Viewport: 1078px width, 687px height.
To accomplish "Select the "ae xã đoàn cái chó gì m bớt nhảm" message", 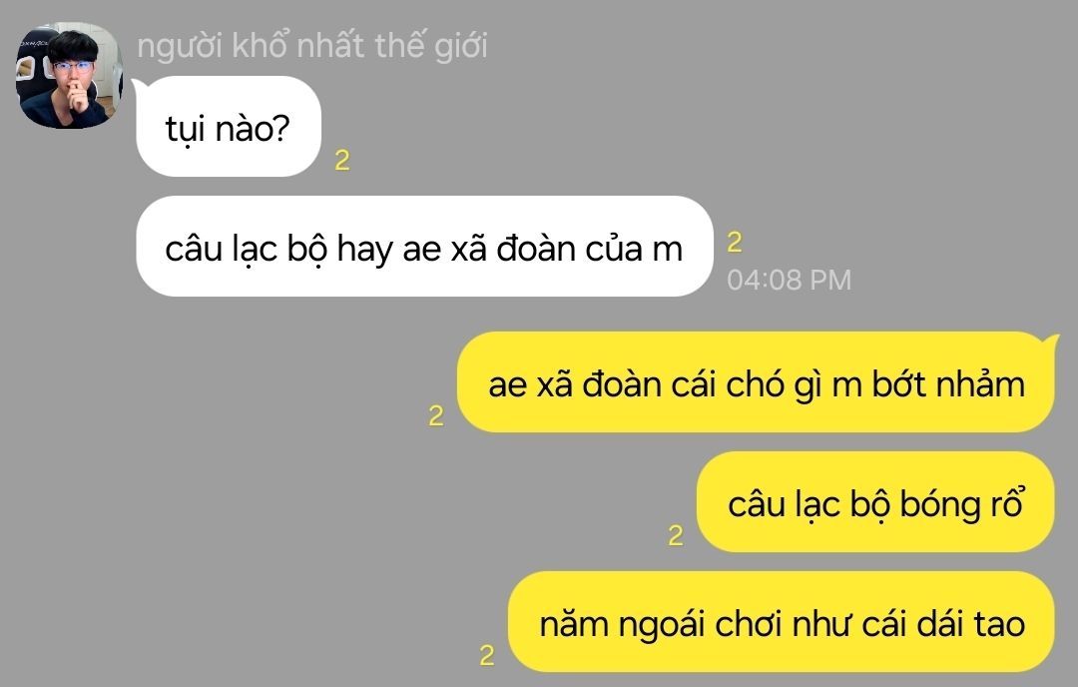I will click(x=756, y=382).
